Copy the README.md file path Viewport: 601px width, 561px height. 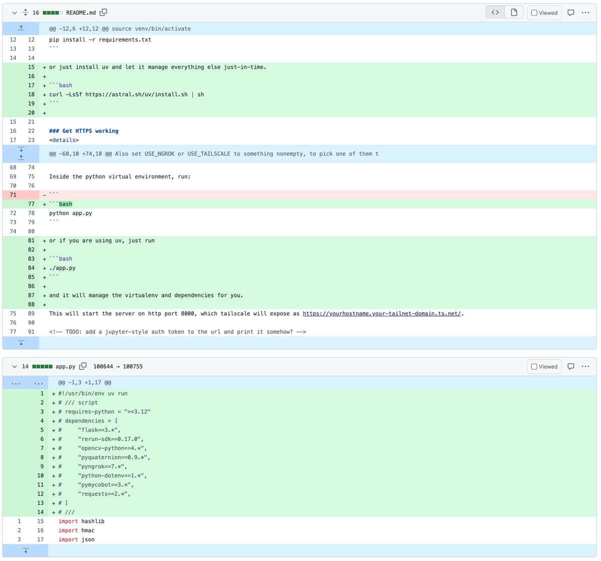coord(103,13)
